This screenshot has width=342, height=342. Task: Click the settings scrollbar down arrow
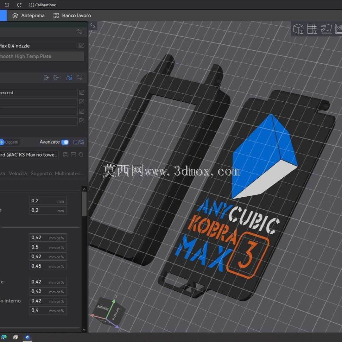click(x=84, y=330)
